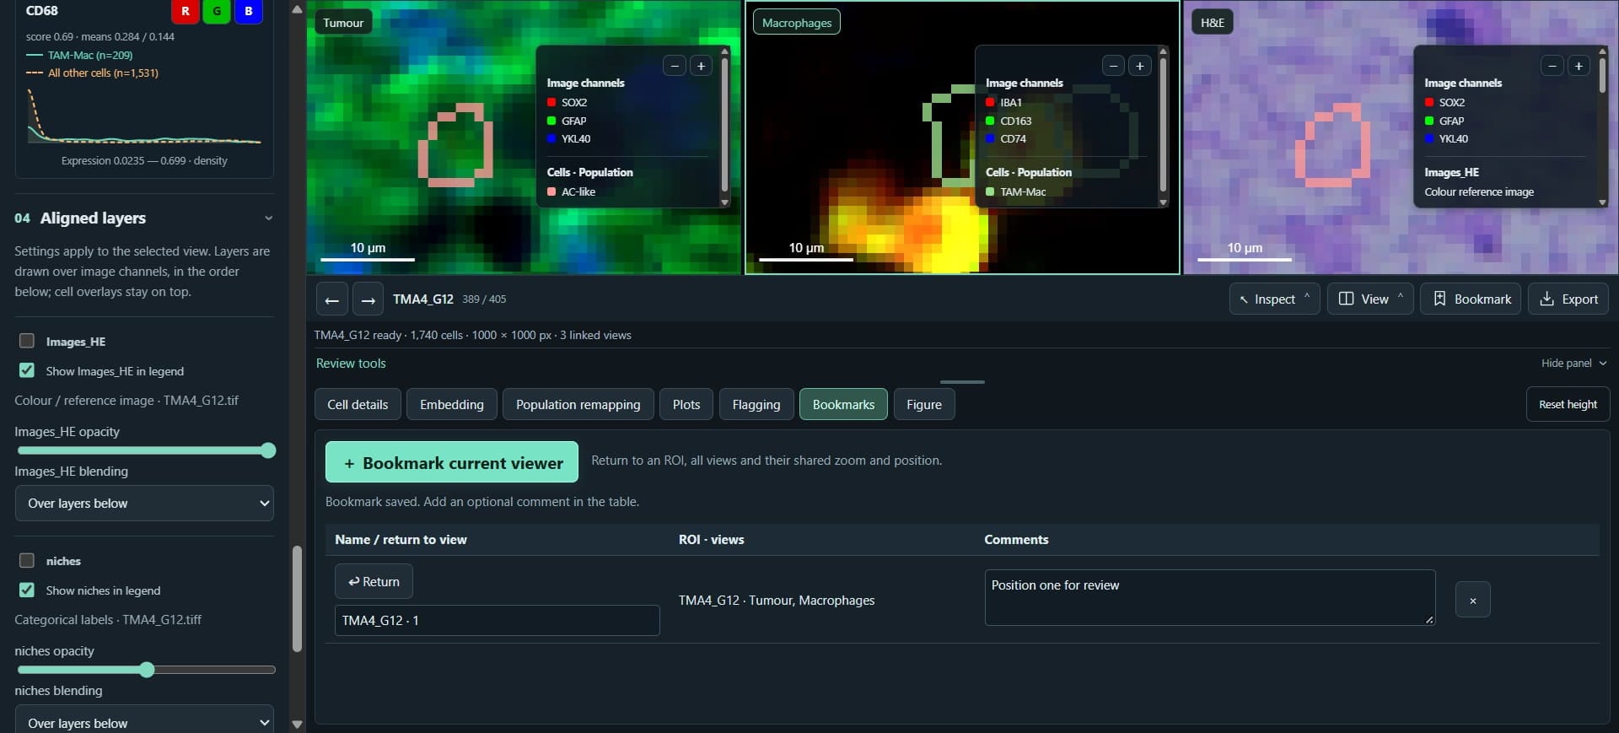The image size is (1619, 733).
Task: Go to next core with right arrow
Action: click(368, 299)
